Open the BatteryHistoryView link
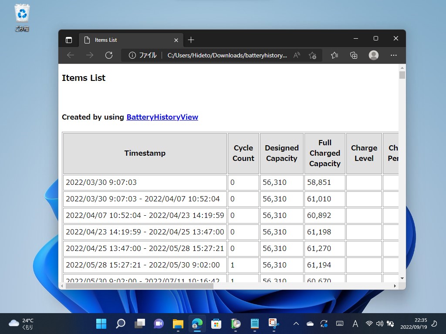This screenshot has height=334, width=446. tap(162, 117)
